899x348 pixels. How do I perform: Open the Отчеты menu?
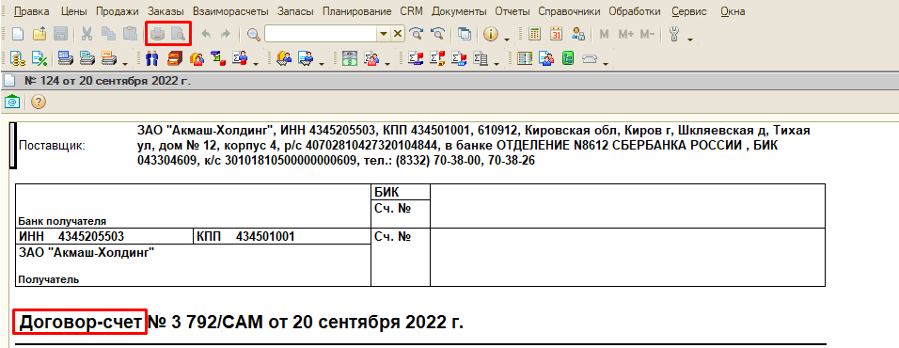(513, 11)
